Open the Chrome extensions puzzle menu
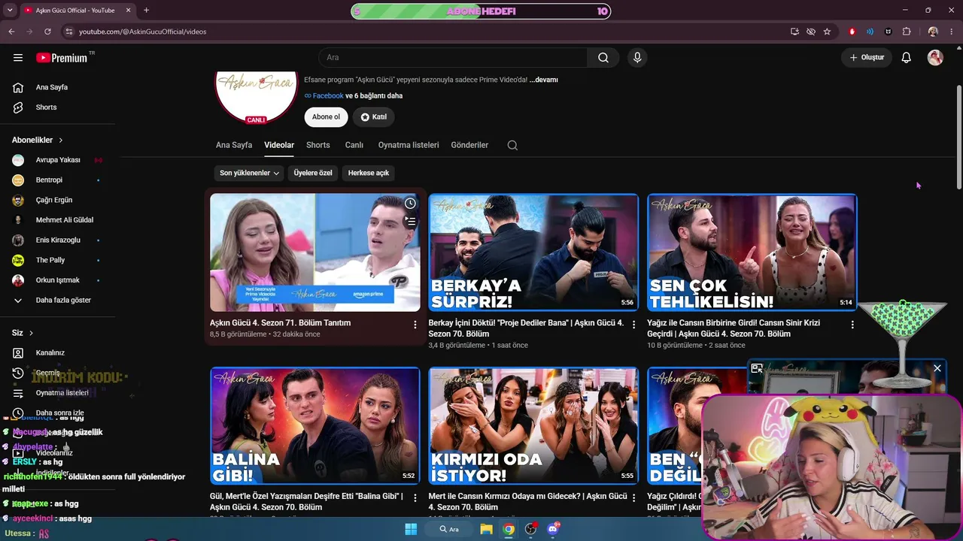 (x=907, y=32)
